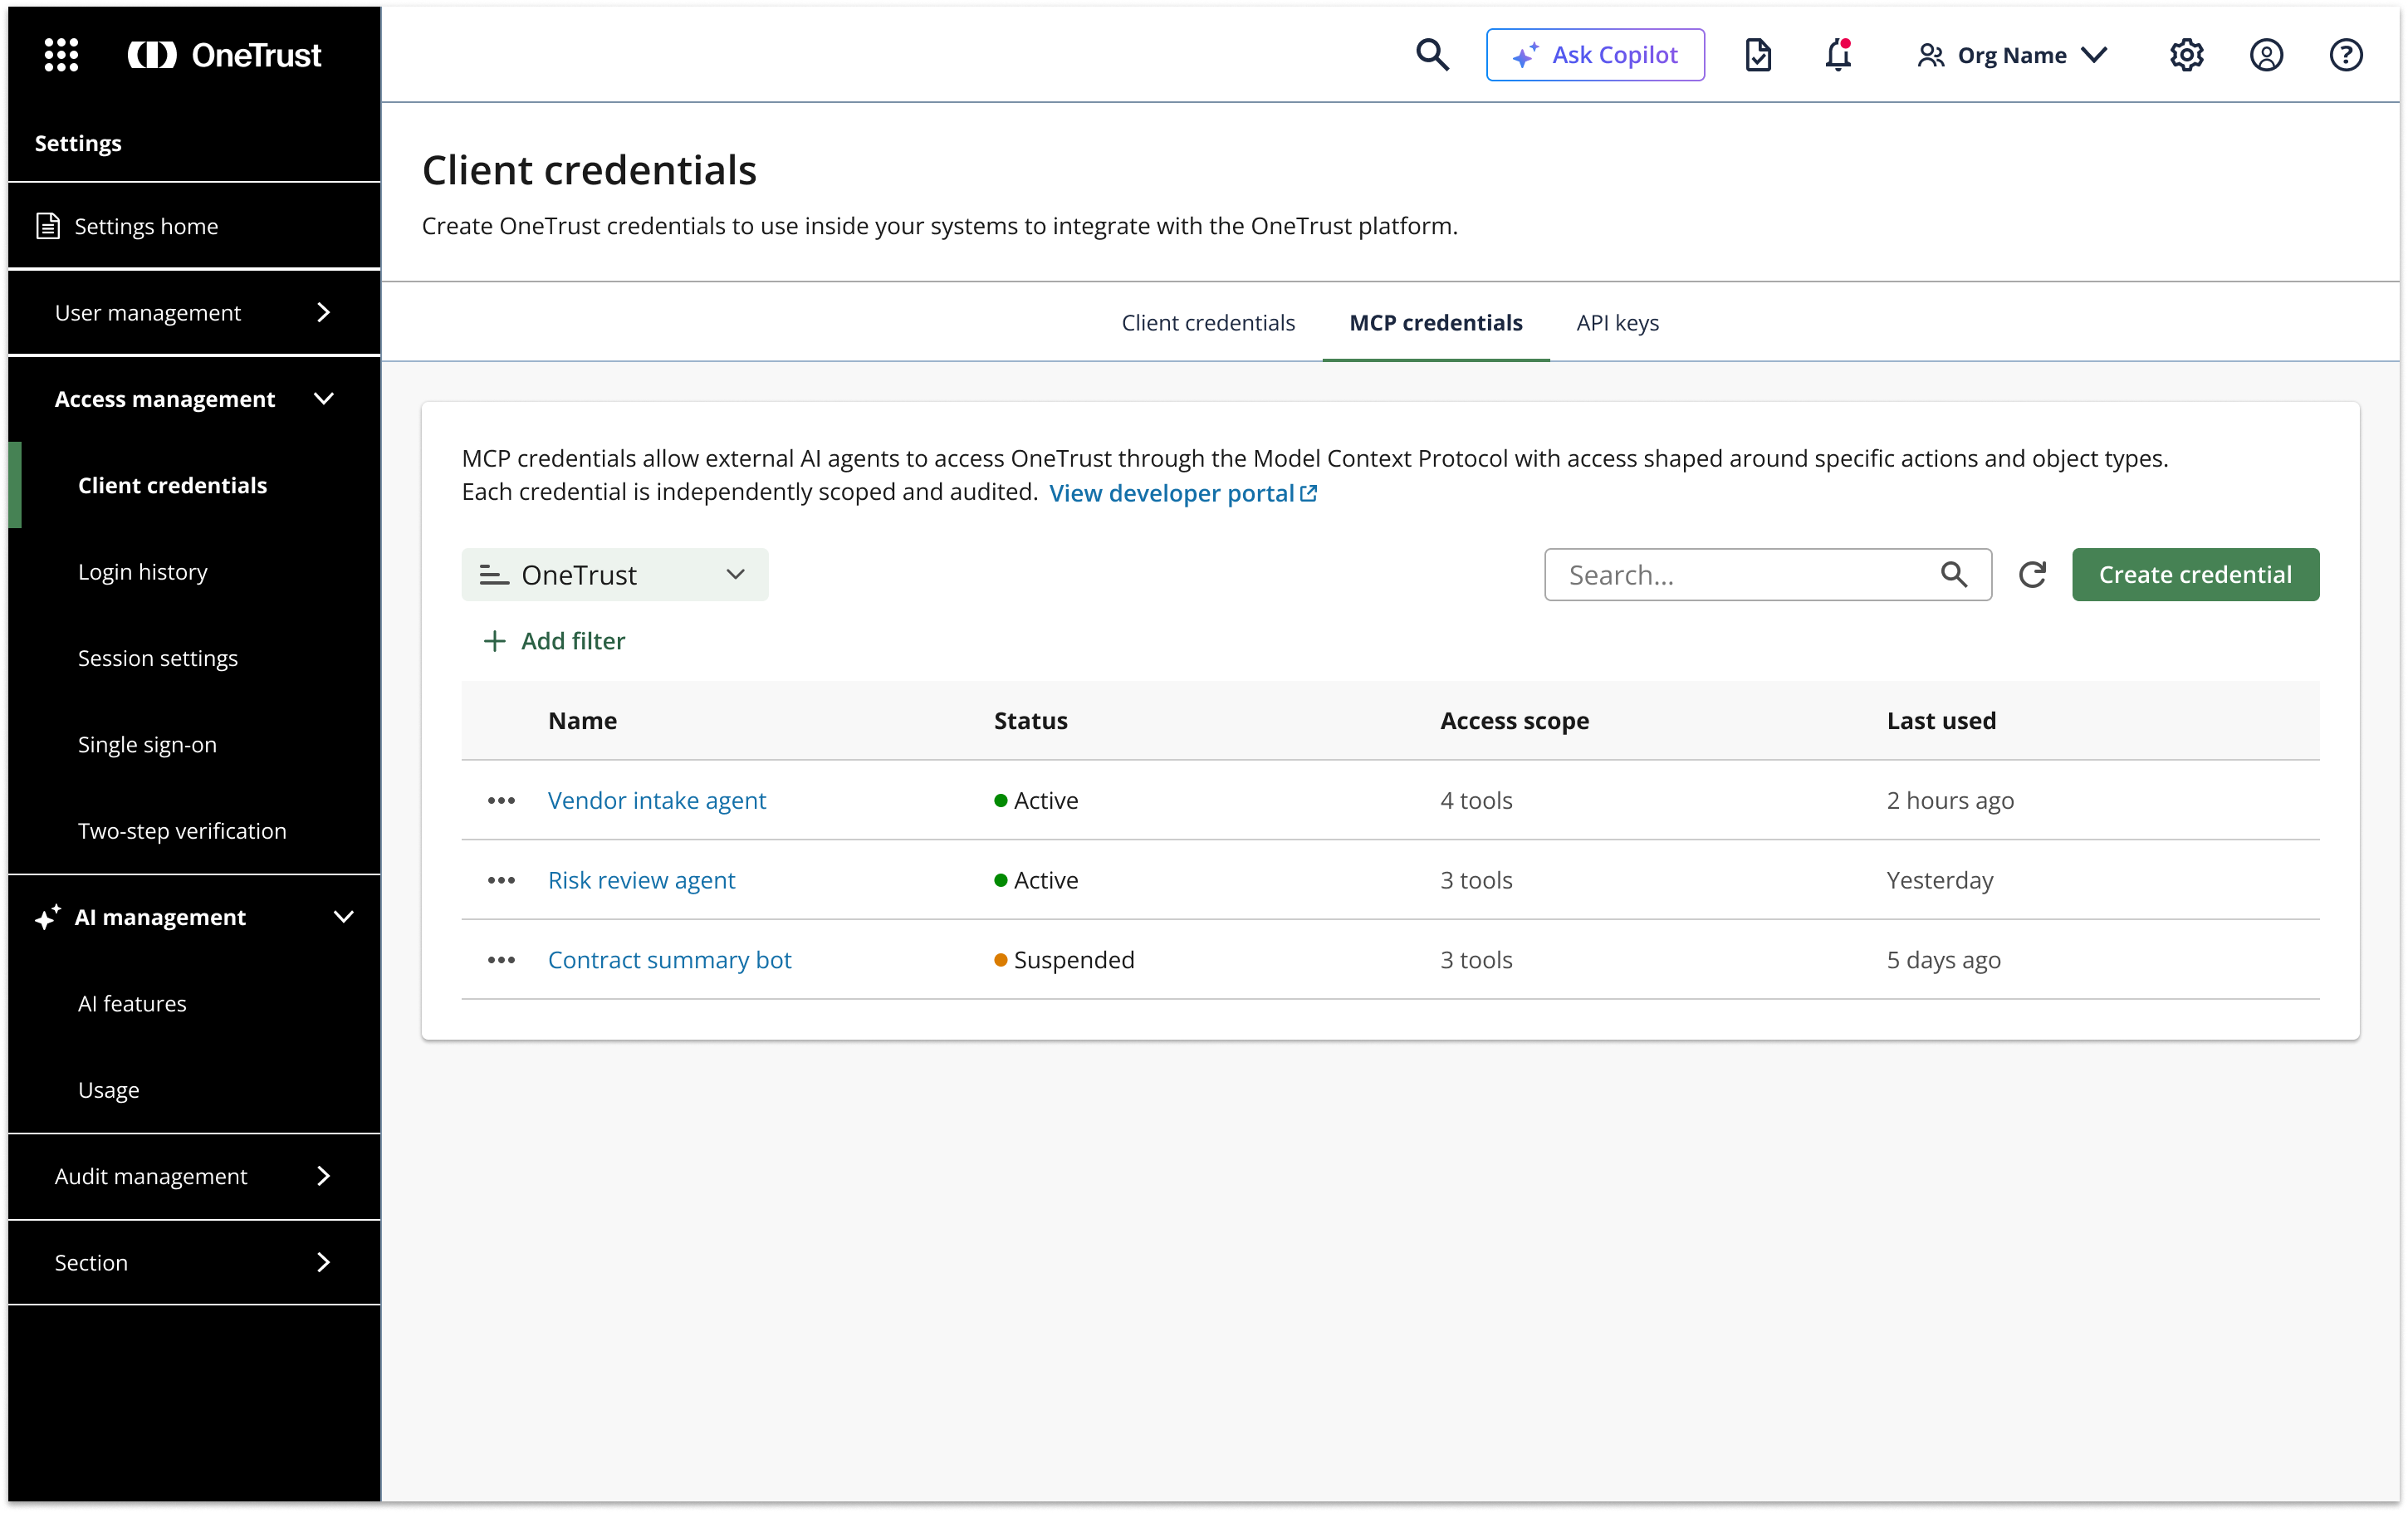Open actions menu for Risk review agent
This screenshot has height=1513, width=2408.
[501, 881]
